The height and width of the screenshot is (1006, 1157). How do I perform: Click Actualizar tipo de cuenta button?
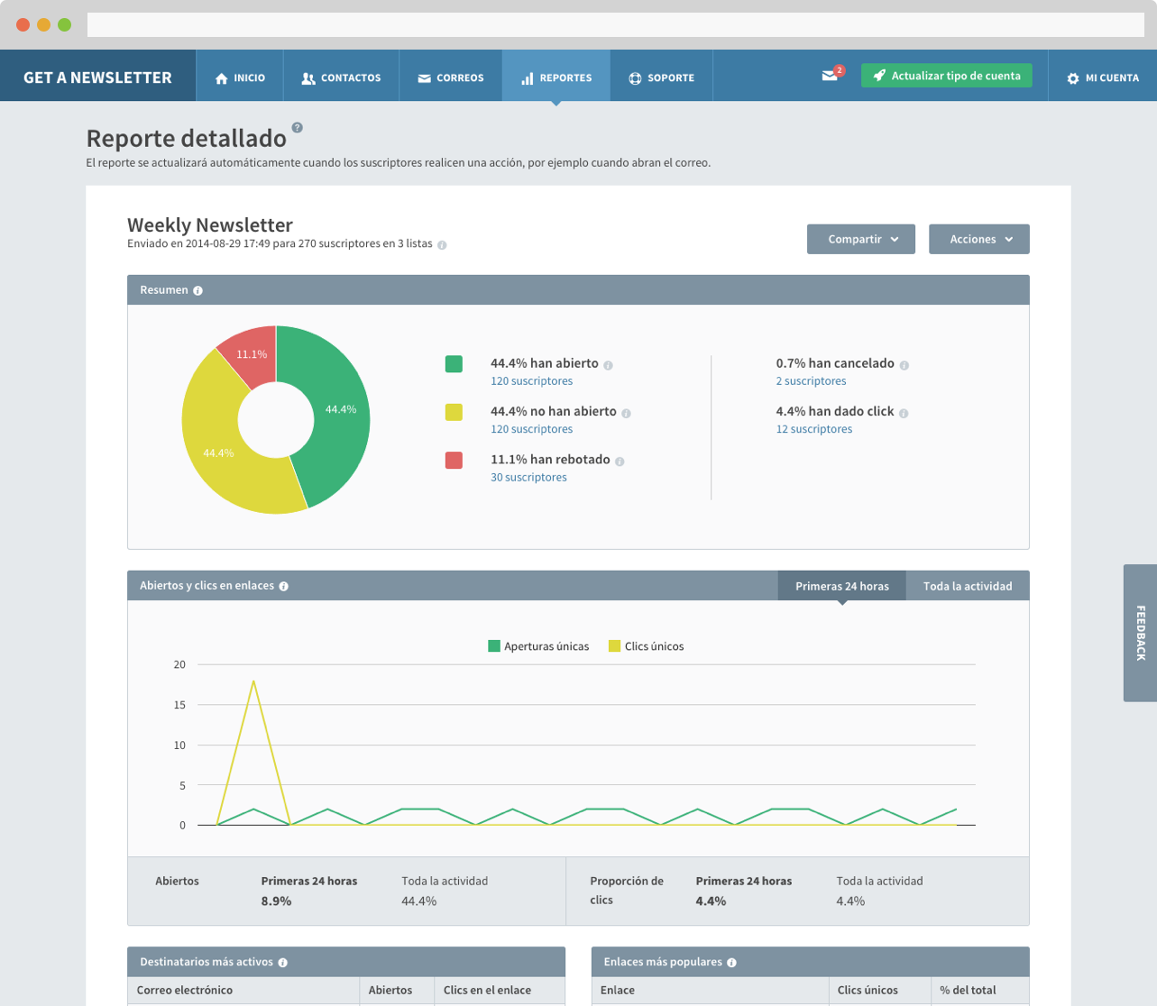pyautogui.click(x=946, y=76)
